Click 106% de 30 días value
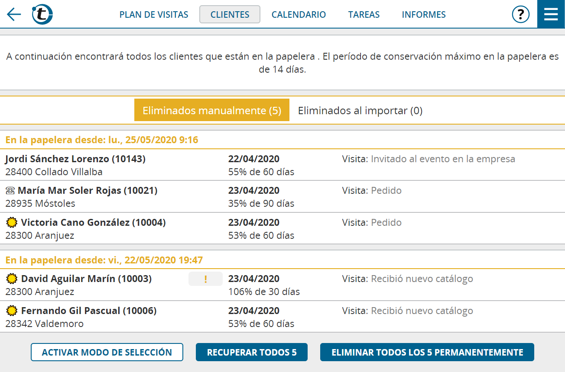The image size is (565, 372). (x=264, y=292)
